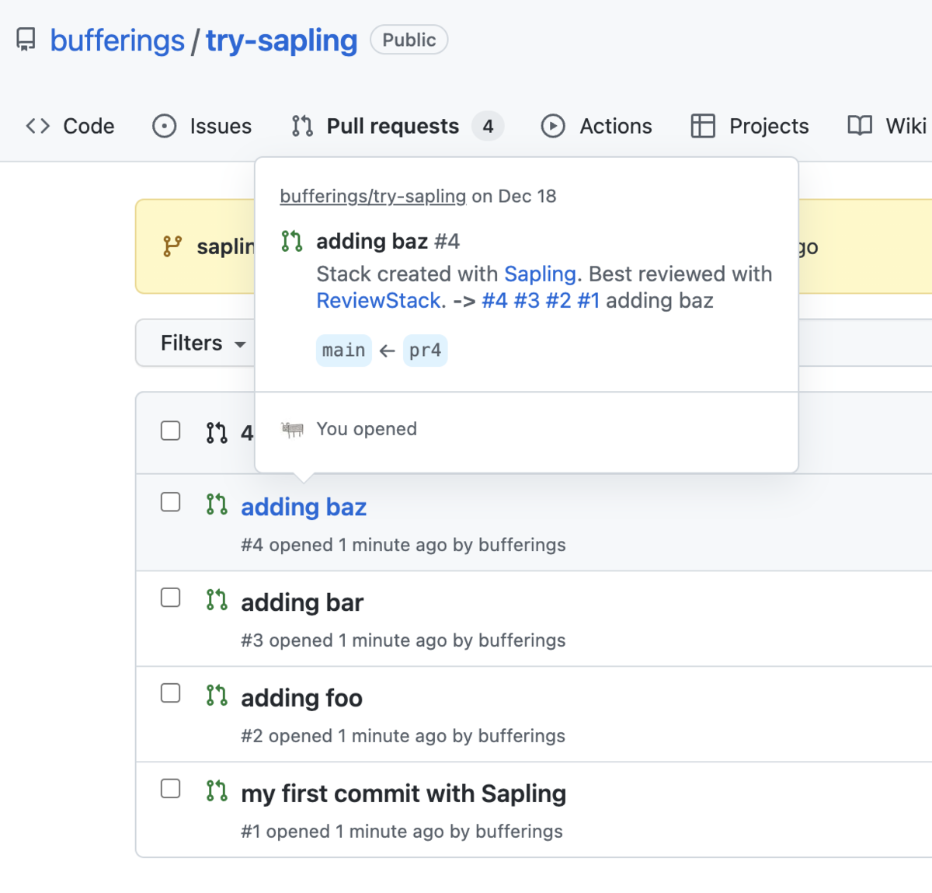Click the Issues circle icon

[165, 126]
